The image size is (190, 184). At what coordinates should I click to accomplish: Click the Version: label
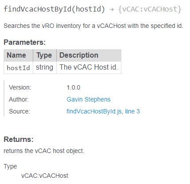tap(20, 87)
